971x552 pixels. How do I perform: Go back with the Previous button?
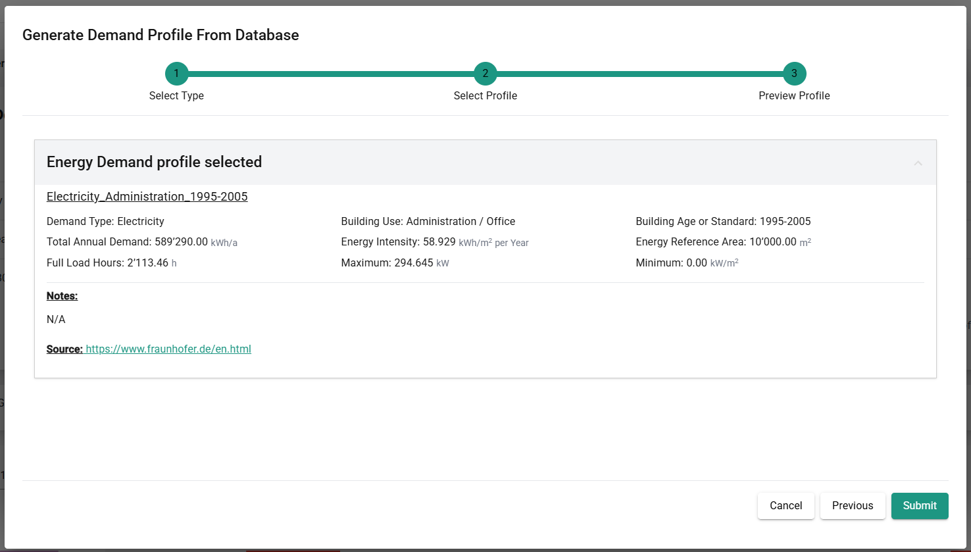pyautogui.click(x=852, y=506)
